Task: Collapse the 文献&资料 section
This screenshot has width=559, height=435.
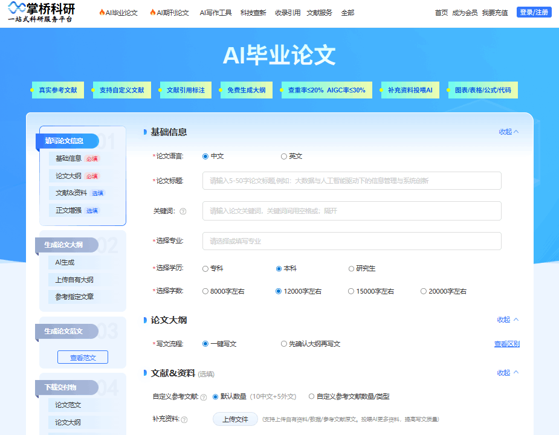Action: tap(508, 373)
